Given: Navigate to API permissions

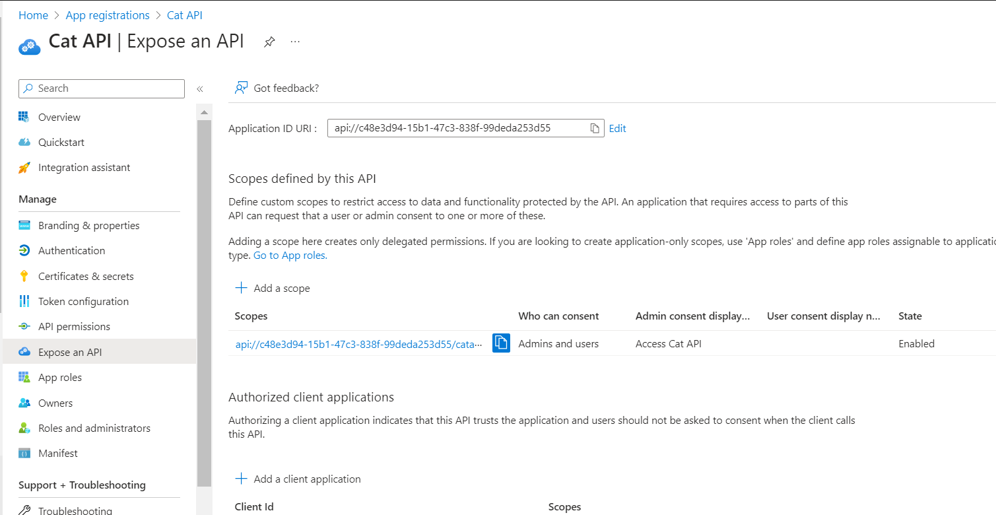Looking at the screenshot, I should [74, 327].
